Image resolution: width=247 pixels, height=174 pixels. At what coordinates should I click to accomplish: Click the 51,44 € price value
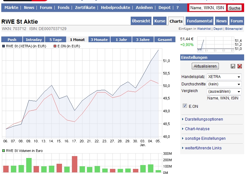pyautogui.click(x=187, y=39)
